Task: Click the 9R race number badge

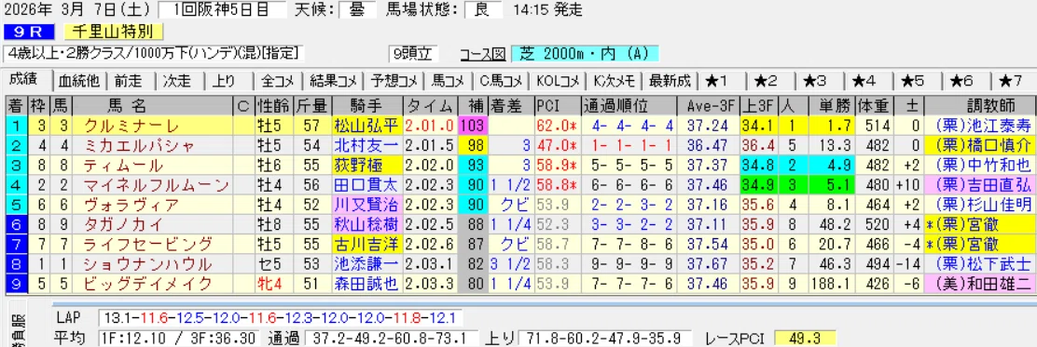Action: pyautogui.click(x=28, y=32)
